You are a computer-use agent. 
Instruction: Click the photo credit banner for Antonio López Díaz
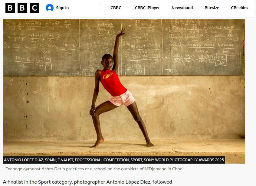coord(114,160)
